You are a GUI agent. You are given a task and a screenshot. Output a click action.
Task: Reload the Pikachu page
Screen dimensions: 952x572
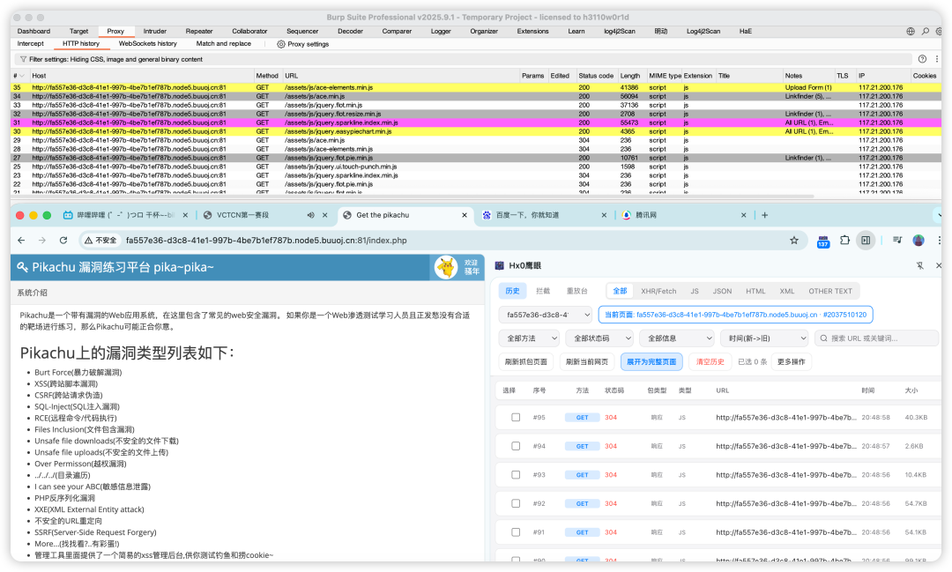pyautogui.click(x=63, y=241)
